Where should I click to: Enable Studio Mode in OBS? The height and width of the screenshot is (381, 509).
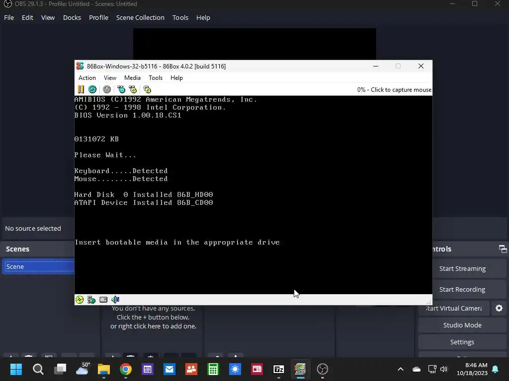[x=462, y=325]
